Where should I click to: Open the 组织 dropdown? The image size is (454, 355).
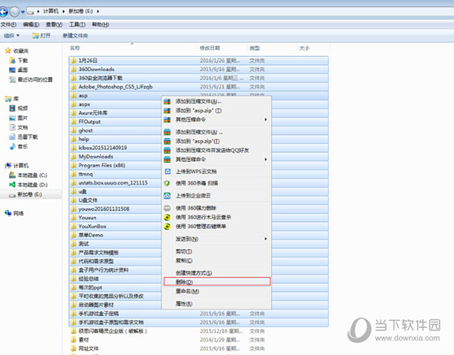pyautogui.click(x=12, y=36)
